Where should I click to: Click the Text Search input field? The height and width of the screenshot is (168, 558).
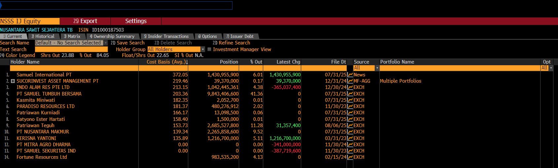click(x=71, y=49)
